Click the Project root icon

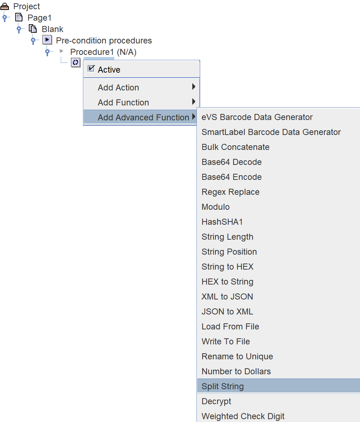5,6
